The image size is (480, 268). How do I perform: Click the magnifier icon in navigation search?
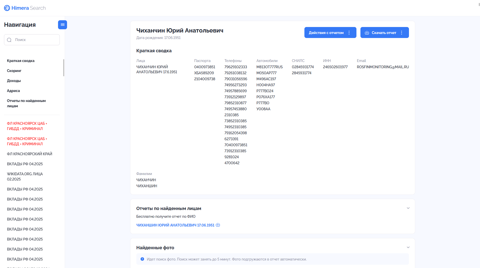(x=9, y=40)
